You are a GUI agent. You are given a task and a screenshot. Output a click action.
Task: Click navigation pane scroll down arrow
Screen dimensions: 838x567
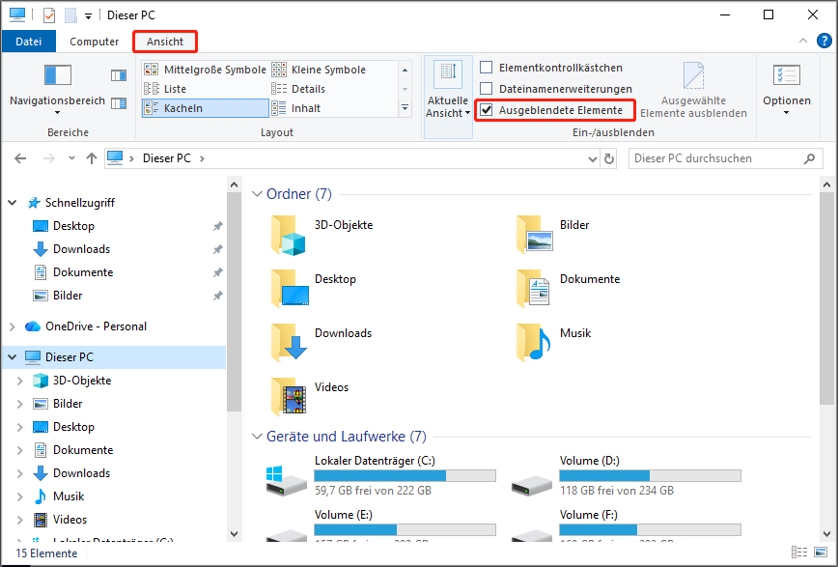(234, 534)
